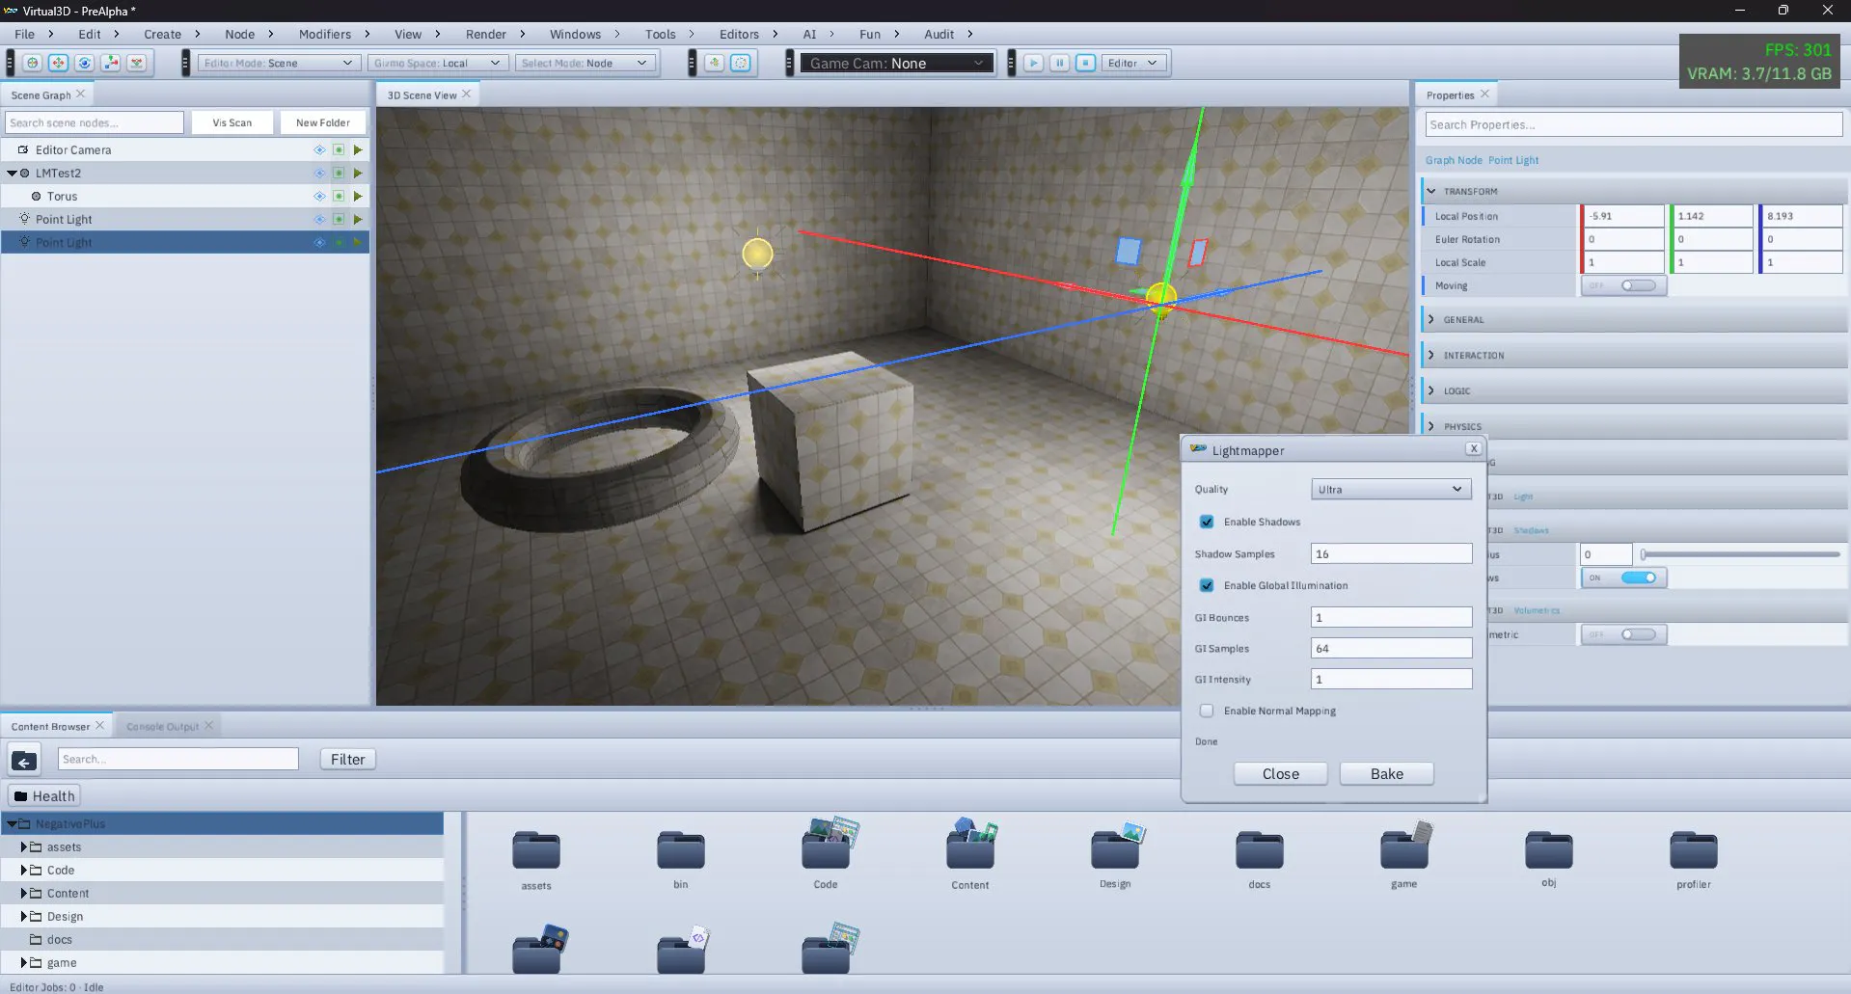Click the Health button
Image resolution: width=1851 pixels, height=994 pixels.
point(44,796)
